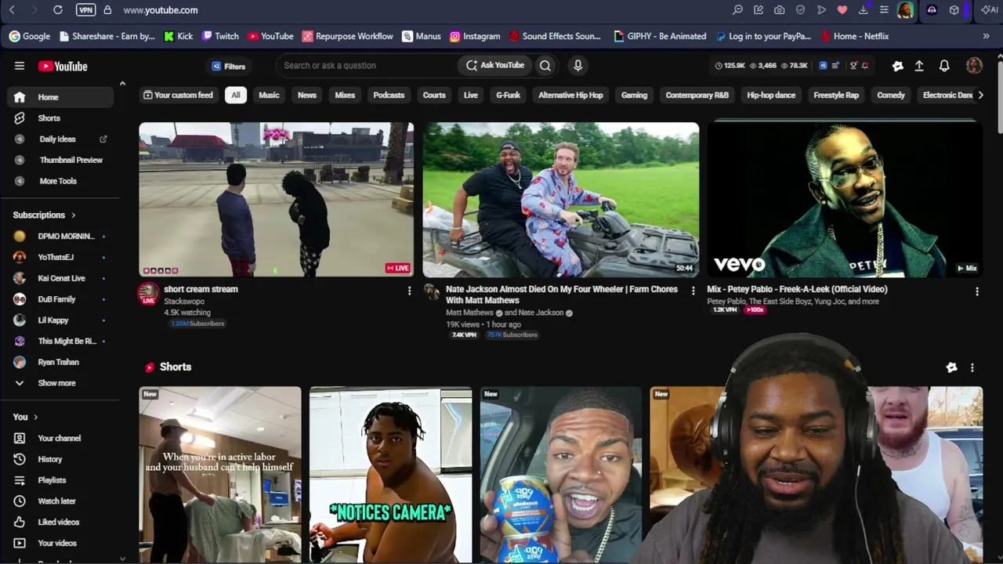Open the Kick bookmark

[x=179, y=36]
